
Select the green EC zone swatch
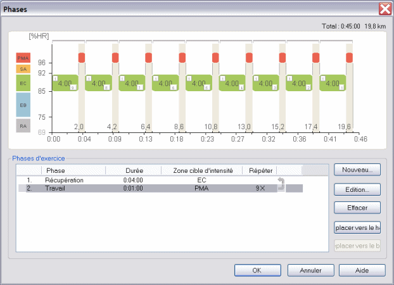[x=23, y=83]
